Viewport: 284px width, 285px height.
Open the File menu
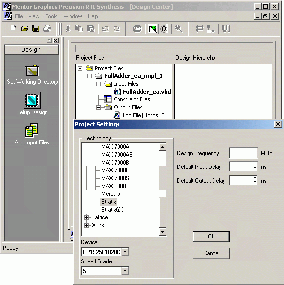19,16
